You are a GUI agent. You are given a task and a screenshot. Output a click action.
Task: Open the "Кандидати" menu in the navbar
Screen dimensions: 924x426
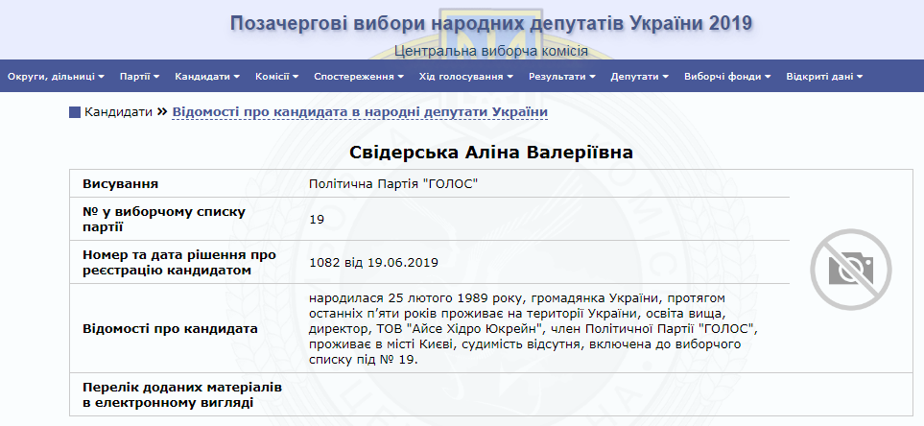pos(207,76)
